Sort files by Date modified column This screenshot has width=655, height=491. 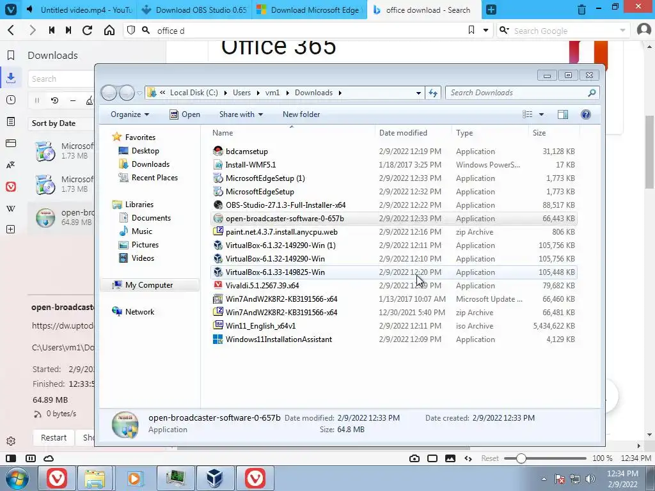403,133
